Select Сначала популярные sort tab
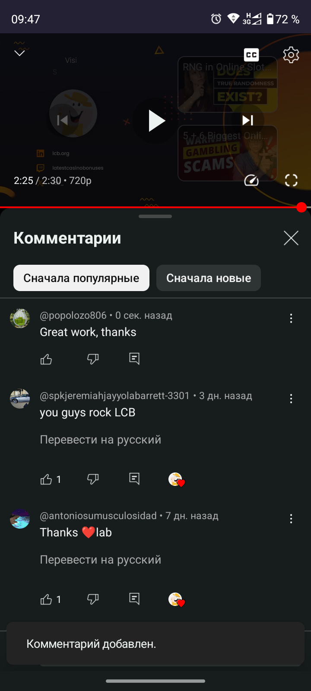Screen dimensions: 311x691 [81, 278]
